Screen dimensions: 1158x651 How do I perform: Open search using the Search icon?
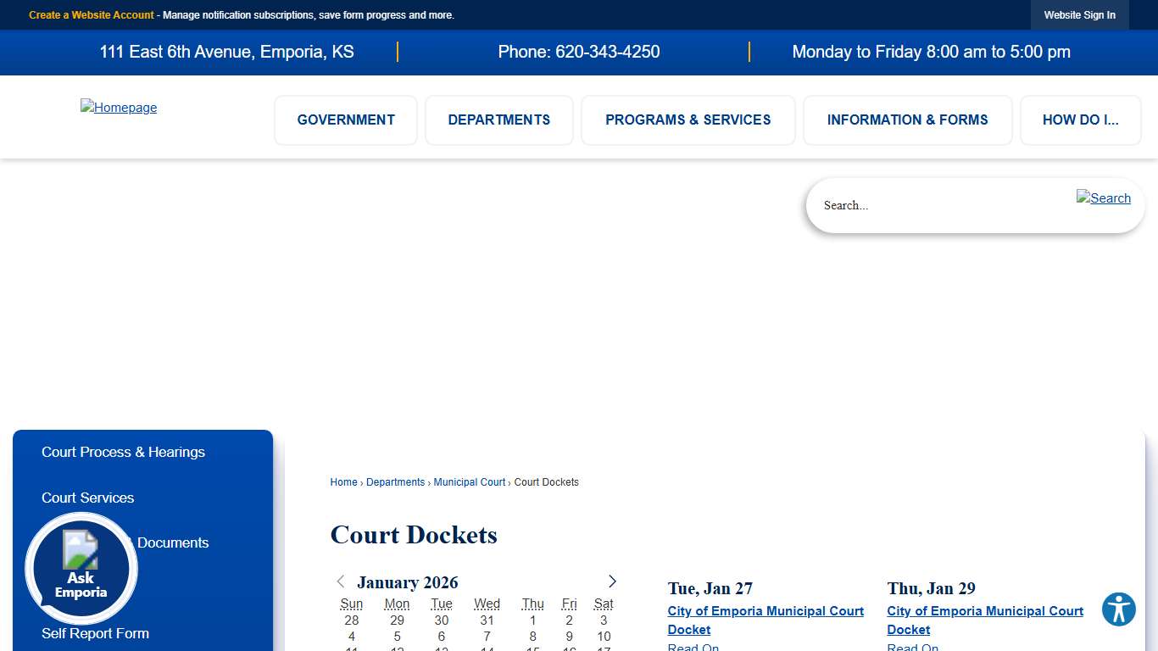pyautogui.click(x=1103, y=198)
